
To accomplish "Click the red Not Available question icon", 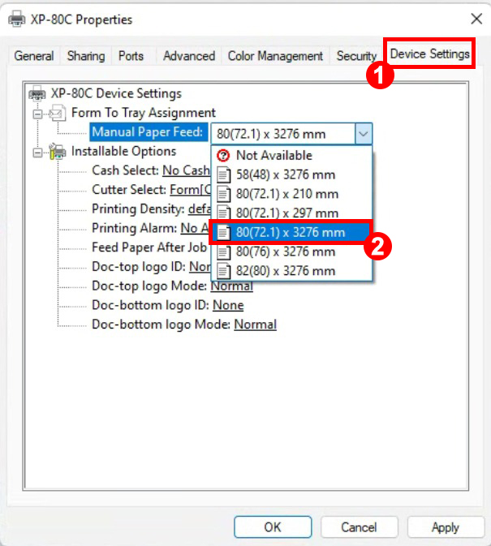I will click(223, 155).
